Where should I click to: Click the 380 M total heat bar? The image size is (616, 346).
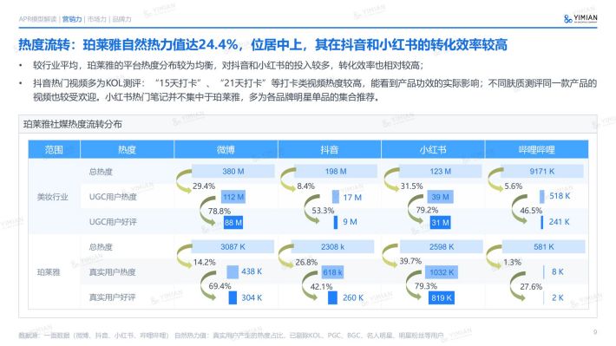[x=233, y=171]
